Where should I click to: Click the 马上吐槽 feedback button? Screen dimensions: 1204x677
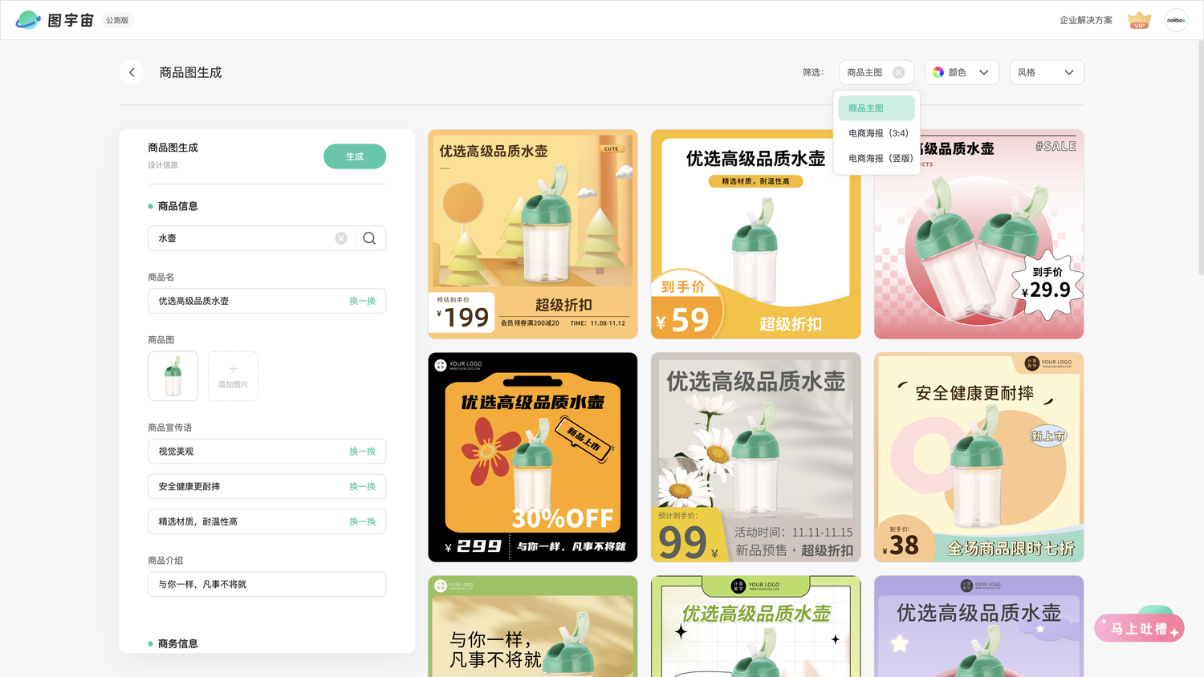[1139, 628]
